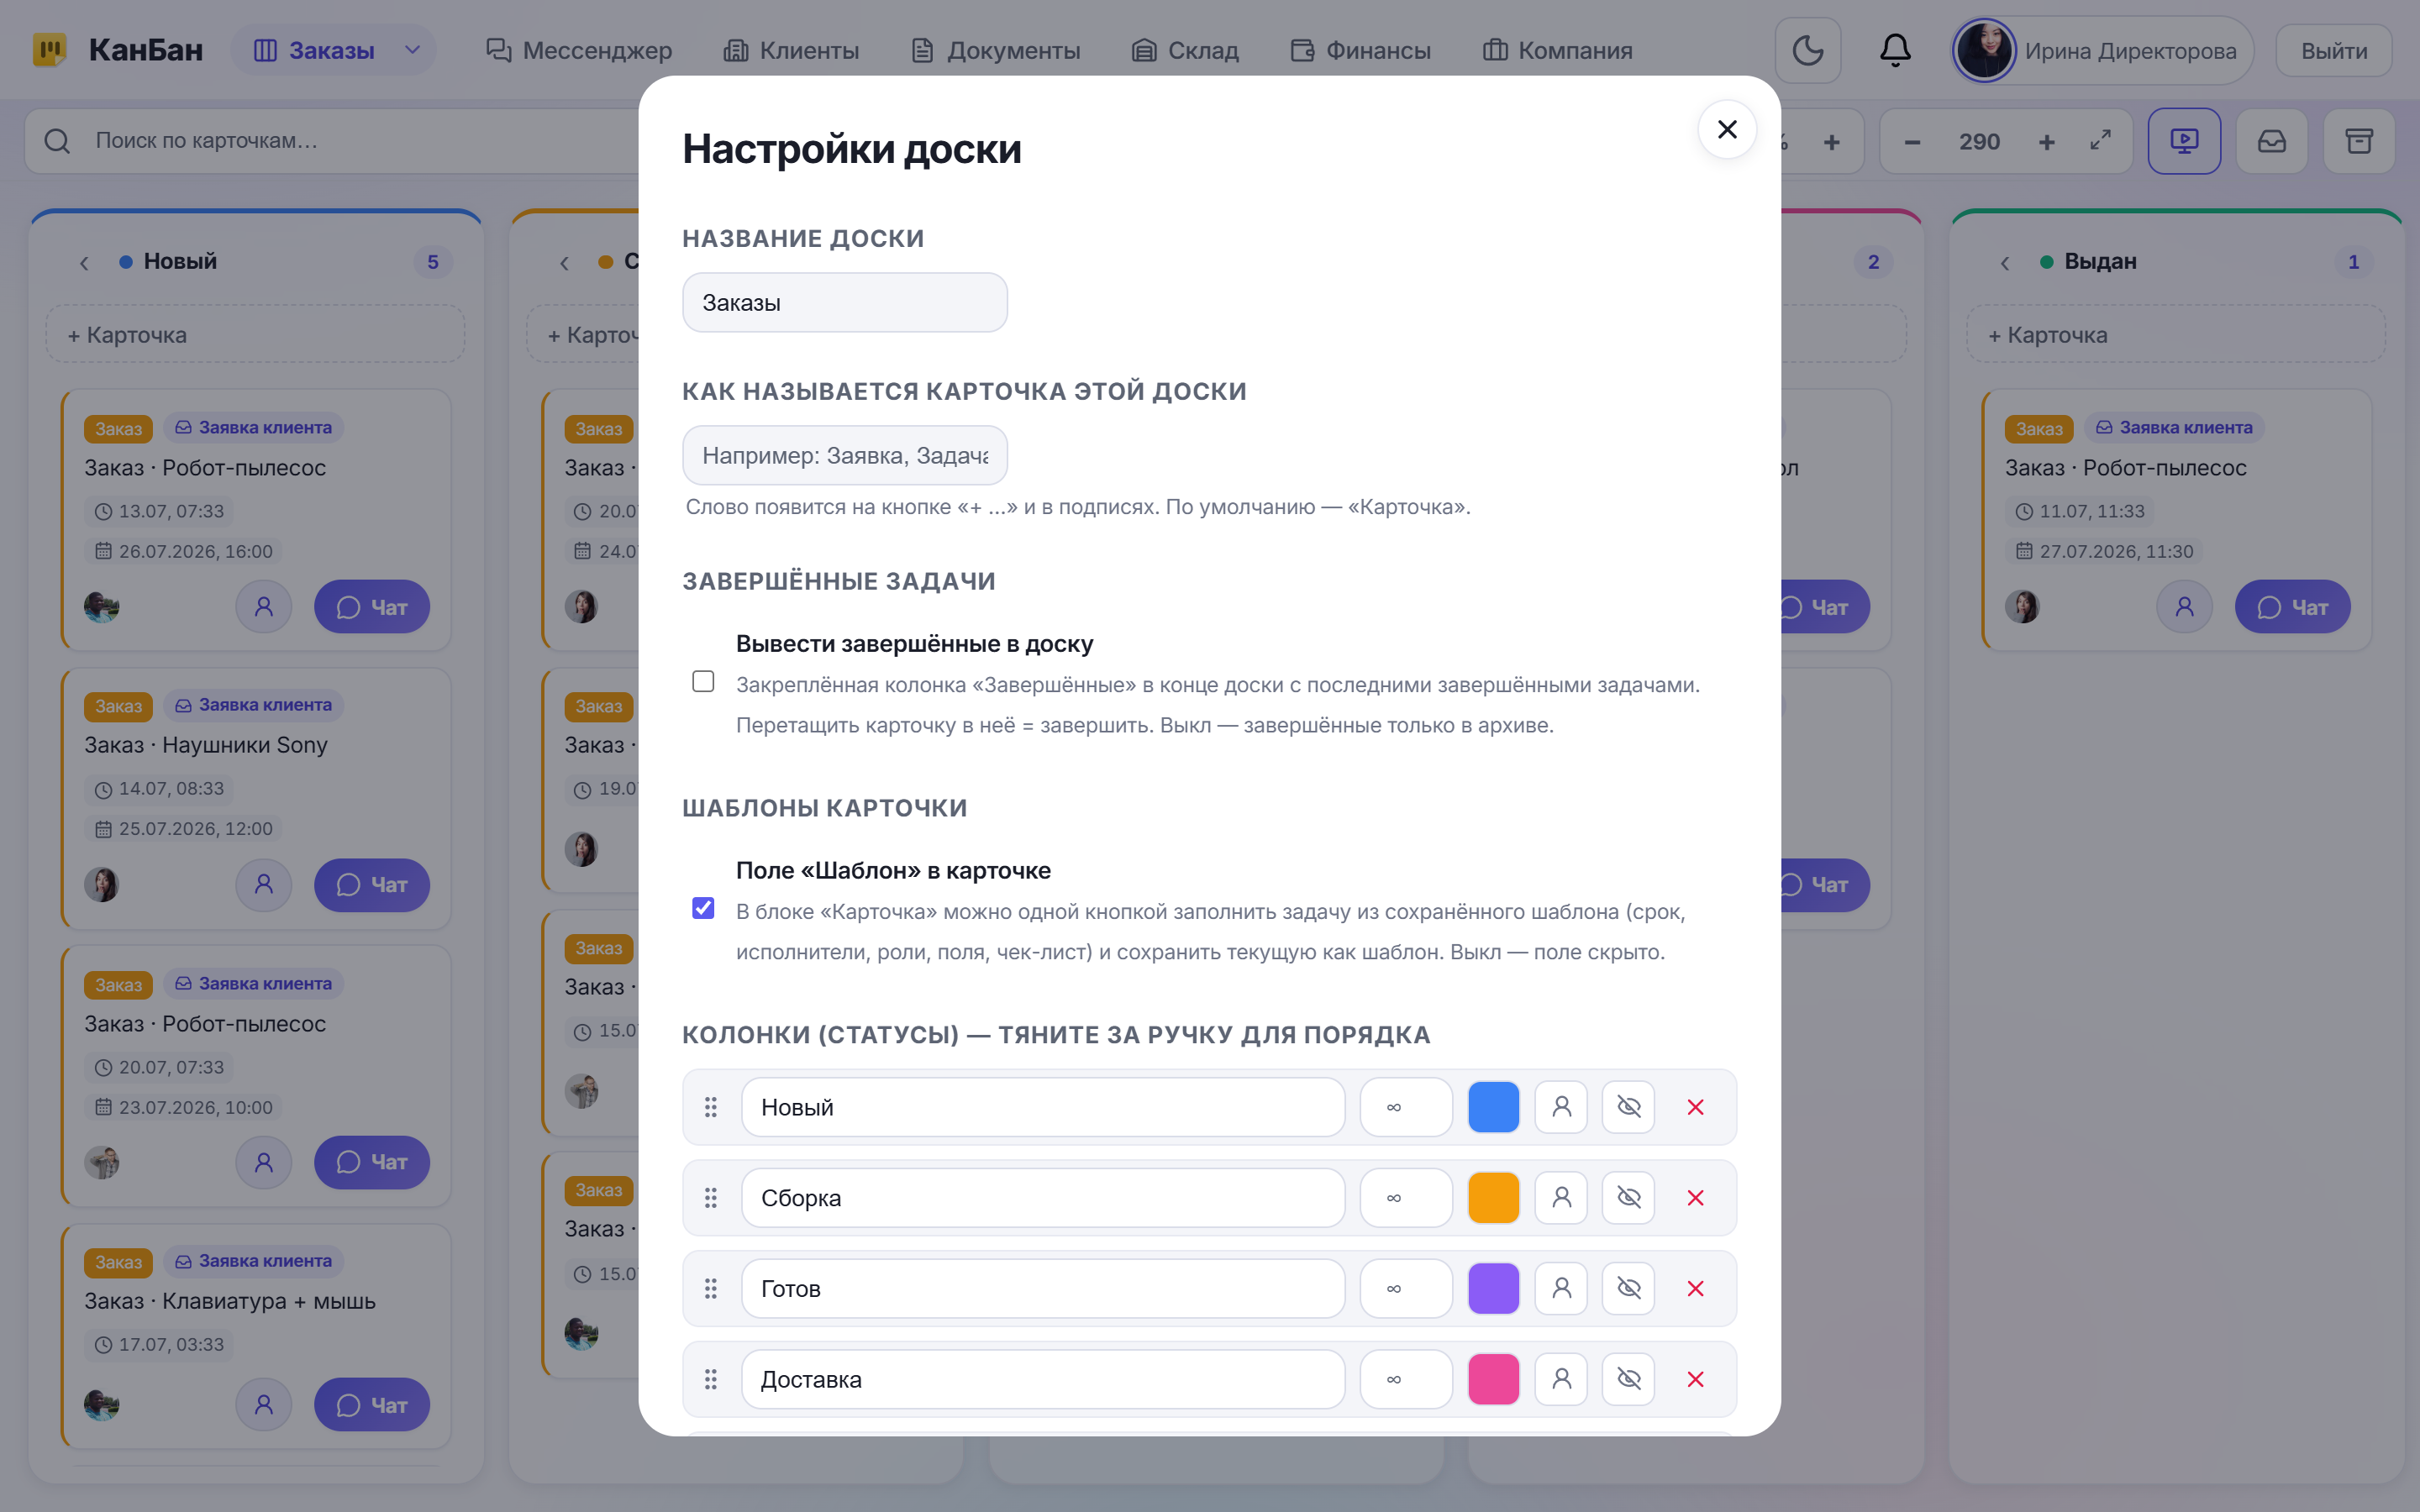
Task: Open presentation mode screen icon
Action: click(2184, 141)
